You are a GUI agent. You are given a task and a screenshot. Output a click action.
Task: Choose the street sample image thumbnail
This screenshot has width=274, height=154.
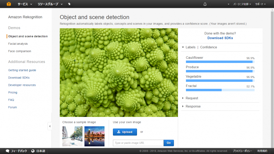click(72, 136)
